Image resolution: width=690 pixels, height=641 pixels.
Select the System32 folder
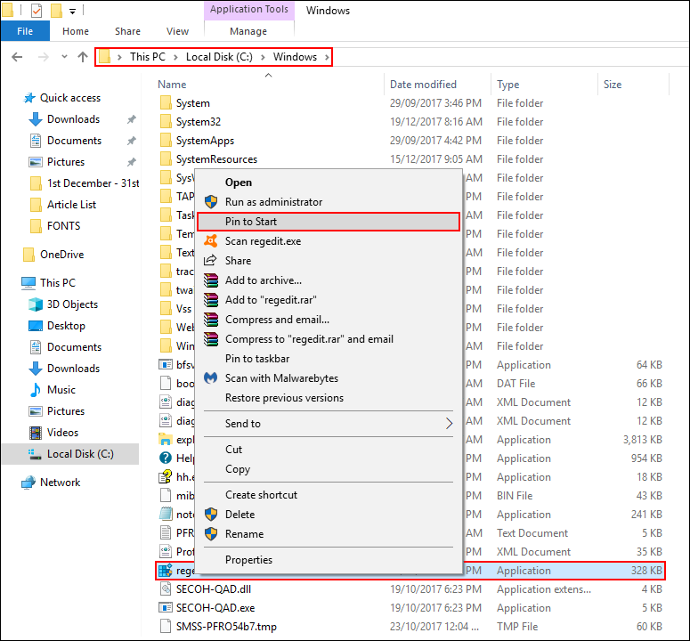198,122
